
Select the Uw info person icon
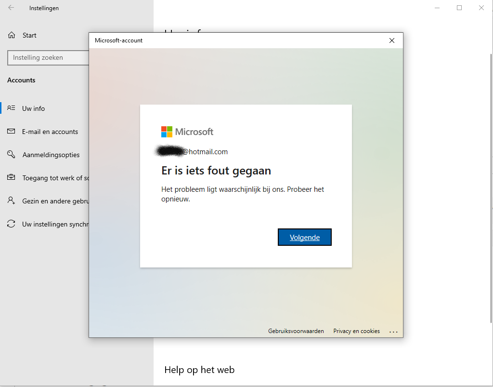click(11, 108)
